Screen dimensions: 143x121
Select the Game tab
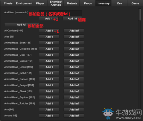point(135,3)
